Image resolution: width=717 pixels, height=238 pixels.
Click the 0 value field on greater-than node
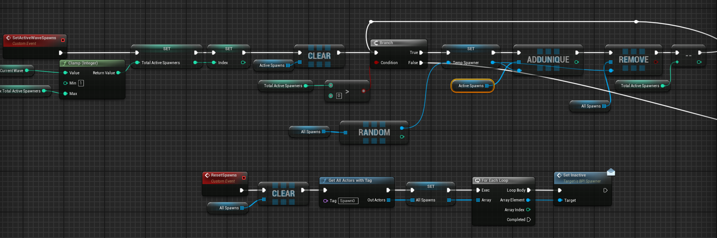pos(339,96)
